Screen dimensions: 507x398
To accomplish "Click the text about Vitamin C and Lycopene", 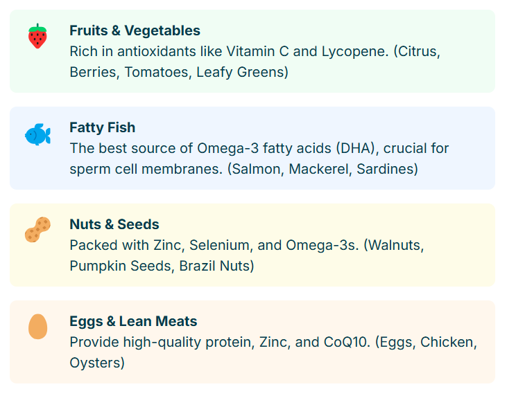I will [255, 51].
